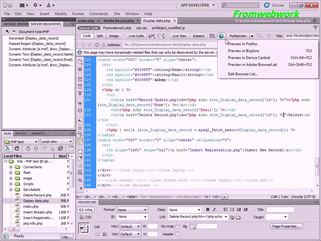This screenshot has height=241, width=321.
Task: Click the Files panel refresh icon
Action: 17,148
